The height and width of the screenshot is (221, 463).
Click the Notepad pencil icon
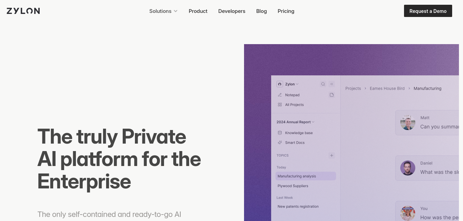(x=280, y=95)
